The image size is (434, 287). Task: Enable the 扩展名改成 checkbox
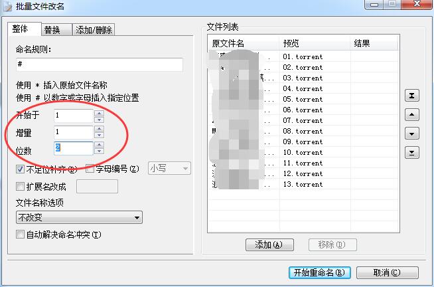[20, 187]
